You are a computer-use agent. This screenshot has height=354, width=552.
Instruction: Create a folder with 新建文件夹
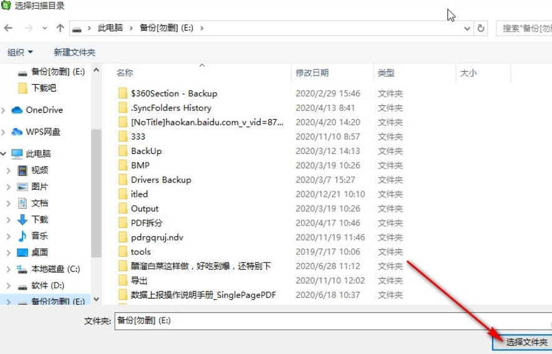coord(75,52)
